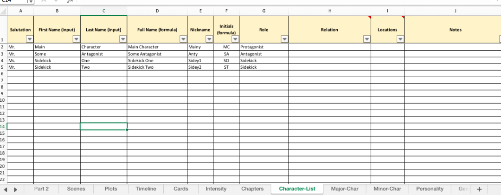Switch to the Intensity sheet tab
This screenshot has width=501, height=195.
[x=216, y=188]
